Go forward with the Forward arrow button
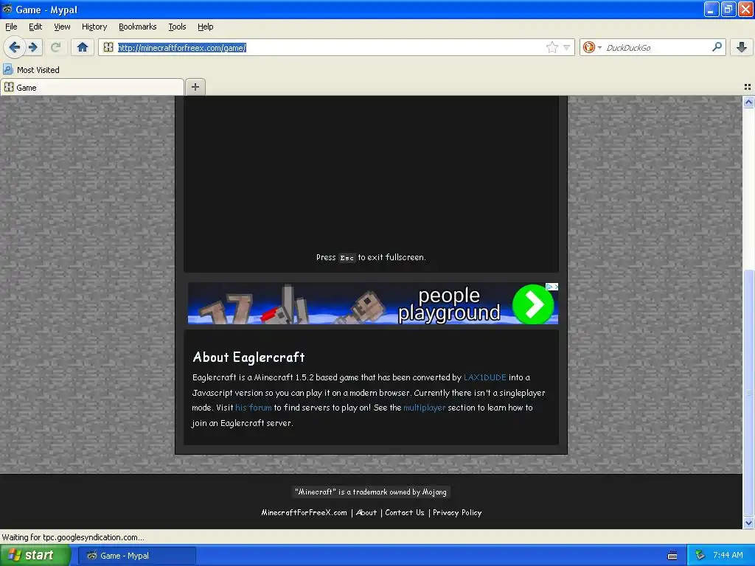 (x=33, y=47)
